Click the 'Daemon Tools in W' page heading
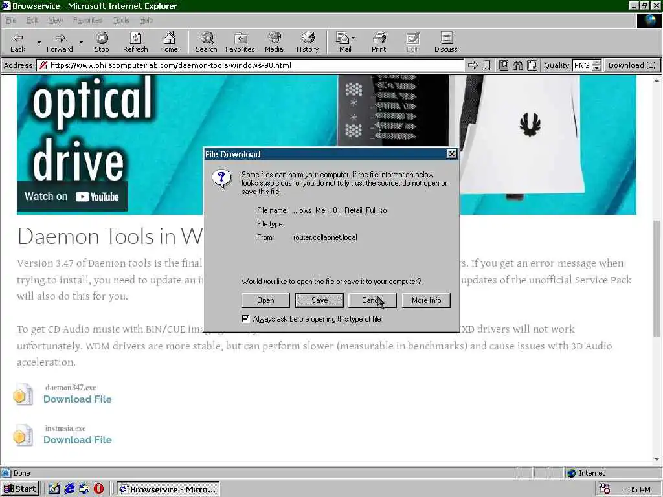 110,236
